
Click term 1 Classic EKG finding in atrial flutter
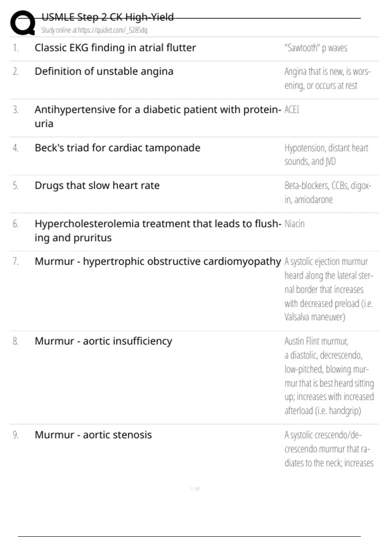115,48
